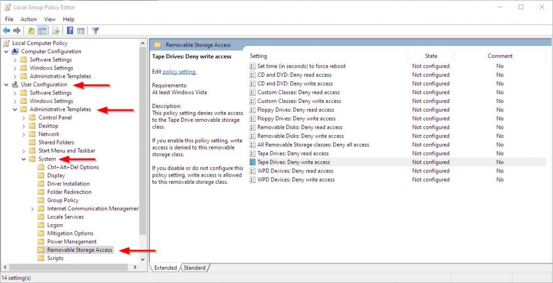The width and height of the screenshot is (553, 283).
Task: Select the Driver Installation tree folder
Action: (69, 184)
